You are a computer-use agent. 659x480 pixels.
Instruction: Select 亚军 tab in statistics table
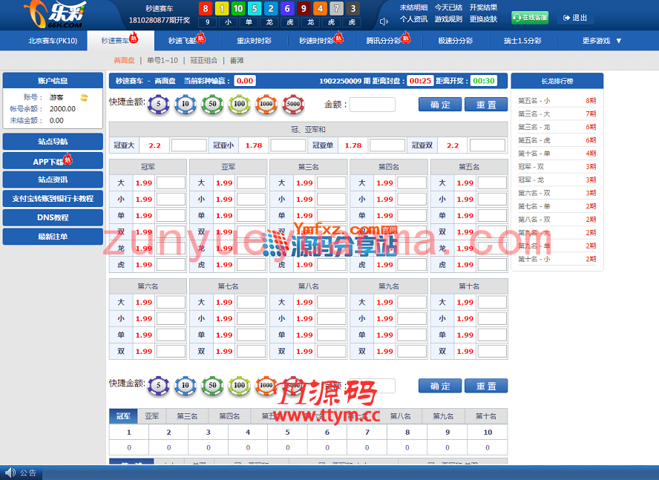point(151,416)
